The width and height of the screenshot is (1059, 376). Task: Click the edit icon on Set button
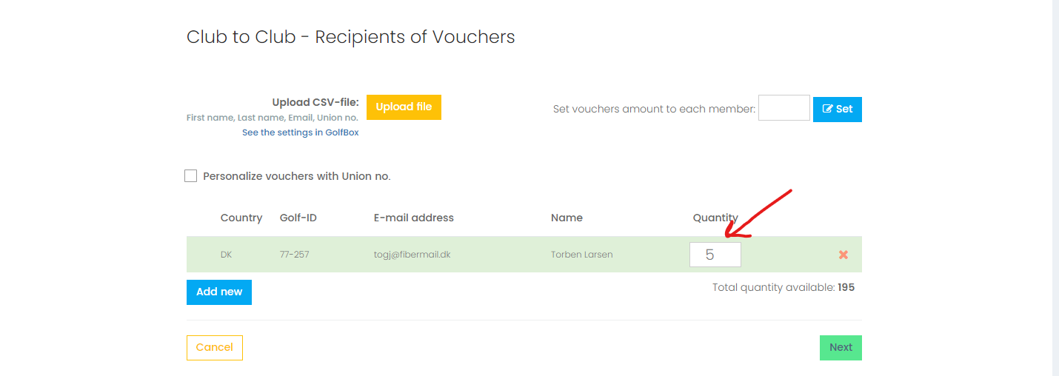click(828, 109)
